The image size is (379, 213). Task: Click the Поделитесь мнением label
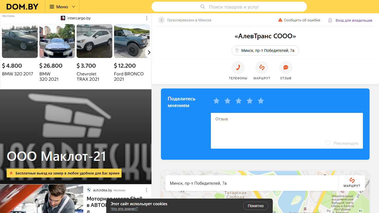(x=181, y=102)
